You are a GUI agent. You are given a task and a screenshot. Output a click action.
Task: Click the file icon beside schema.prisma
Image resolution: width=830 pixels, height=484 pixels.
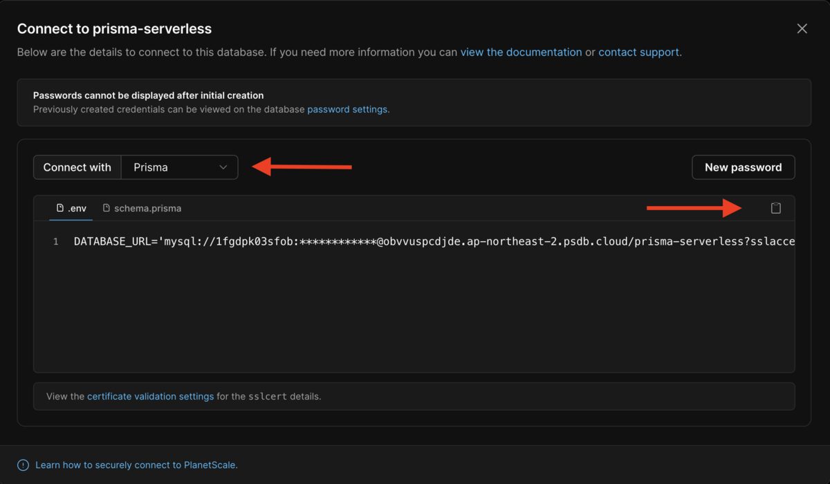pos(107,208)
